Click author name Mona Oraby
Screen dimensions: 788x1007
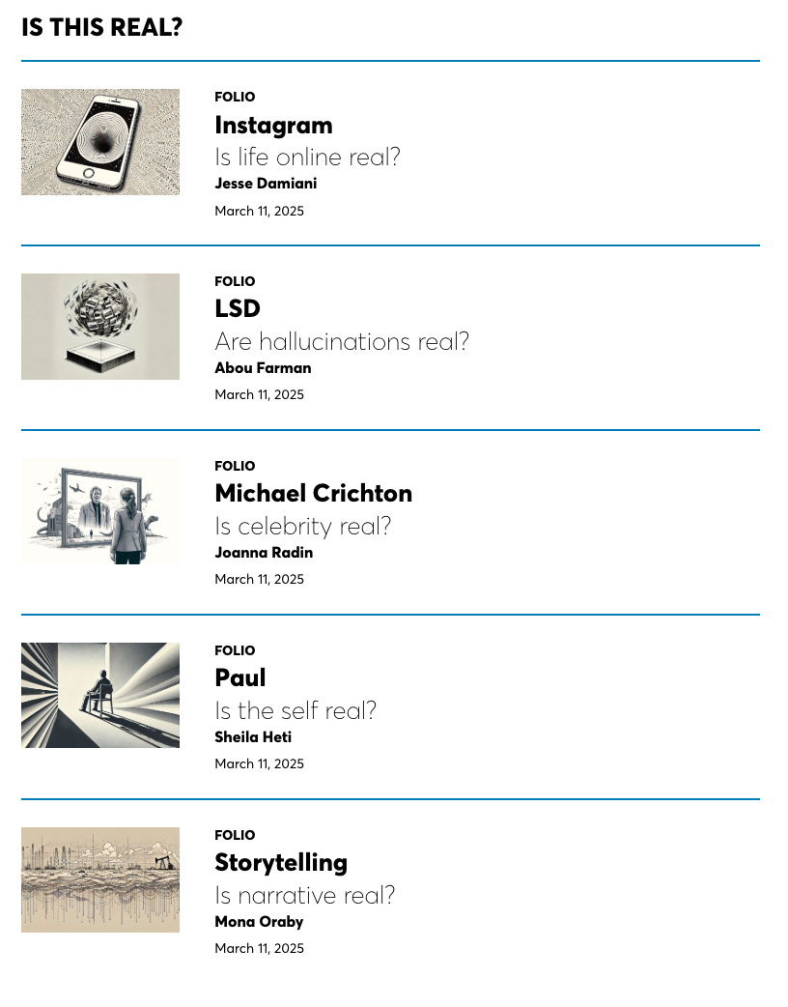pos(259,922)
